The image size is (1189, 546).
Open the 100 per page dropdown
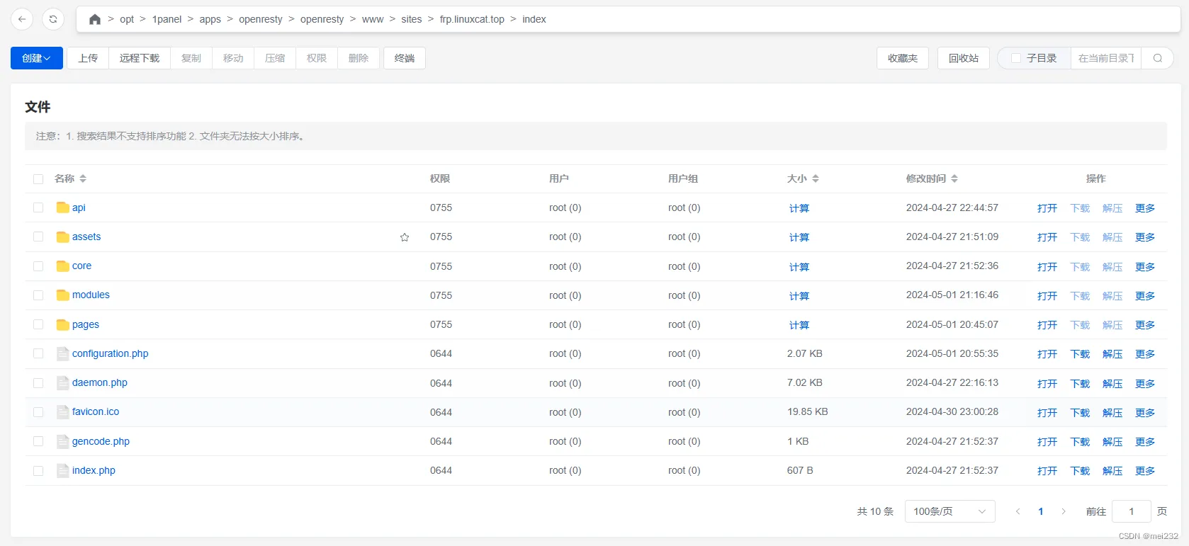[x=949, y=511]
